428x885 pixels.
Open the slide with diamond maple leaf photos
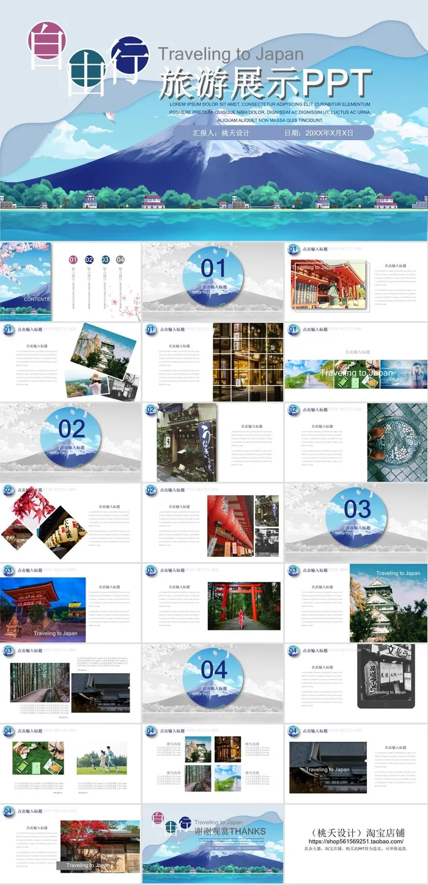coord(70,522)
